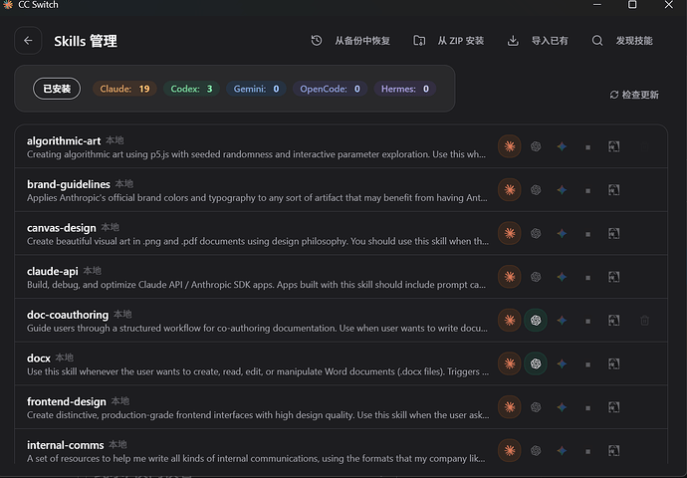
Task: Enable OpenCode for claude-api skill
Action: (x=588, y=277)
